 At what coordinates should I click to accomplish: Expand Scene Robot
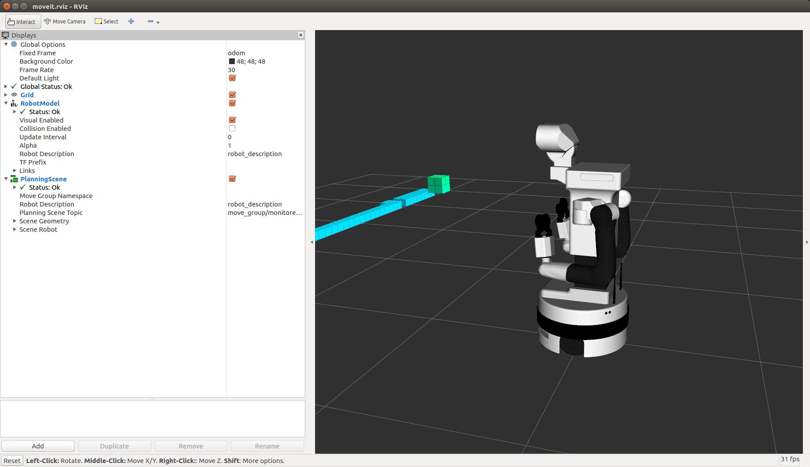[x=15, y=229]
